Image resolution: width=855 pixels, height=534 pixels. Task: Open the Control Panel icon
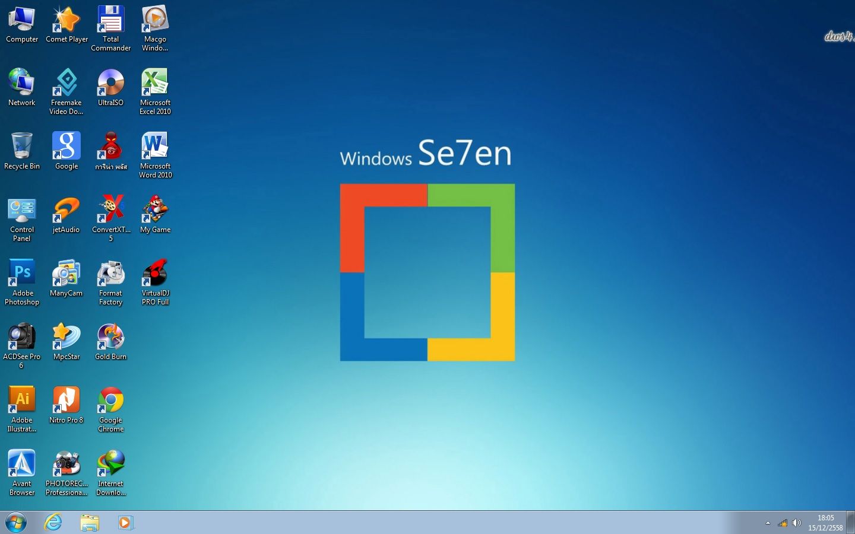22,218
